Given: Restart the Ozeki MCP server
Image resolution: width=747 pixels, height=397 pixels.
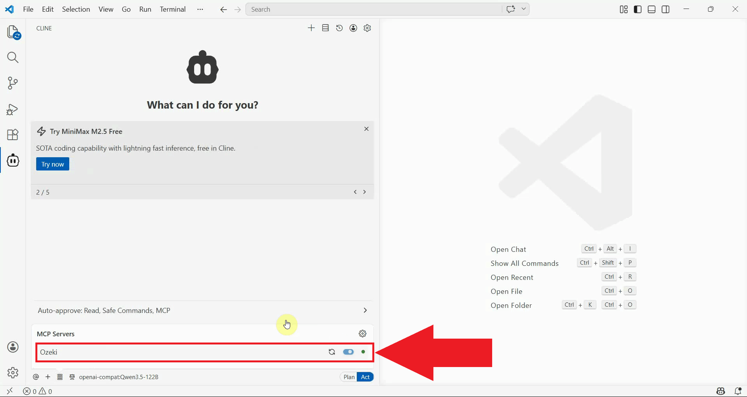Looking at the screenshot, I should click(332, 352).
